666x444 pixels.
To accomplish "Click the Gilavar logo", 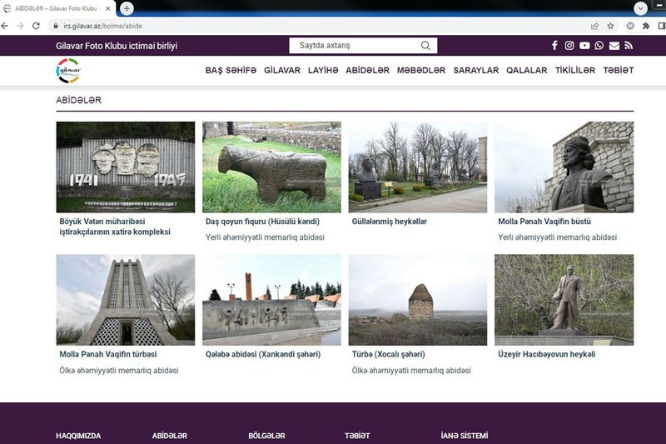I will 68,71.
